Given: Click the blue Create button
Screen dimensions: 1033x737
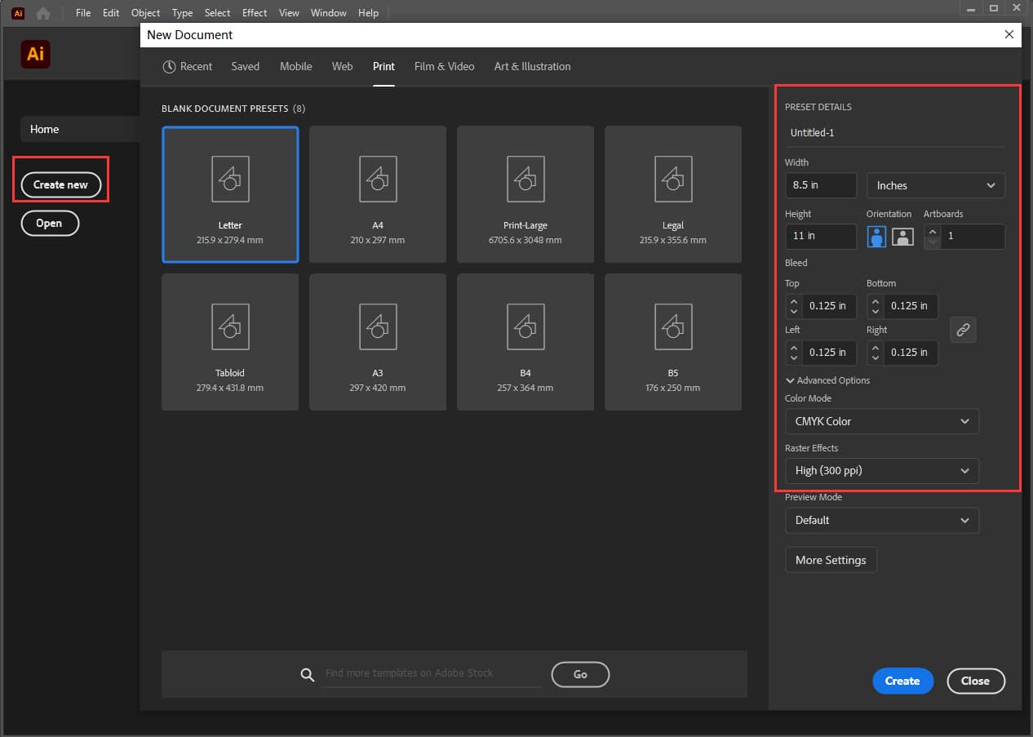Looking at the screenshot, I should (x=902, y=681).
